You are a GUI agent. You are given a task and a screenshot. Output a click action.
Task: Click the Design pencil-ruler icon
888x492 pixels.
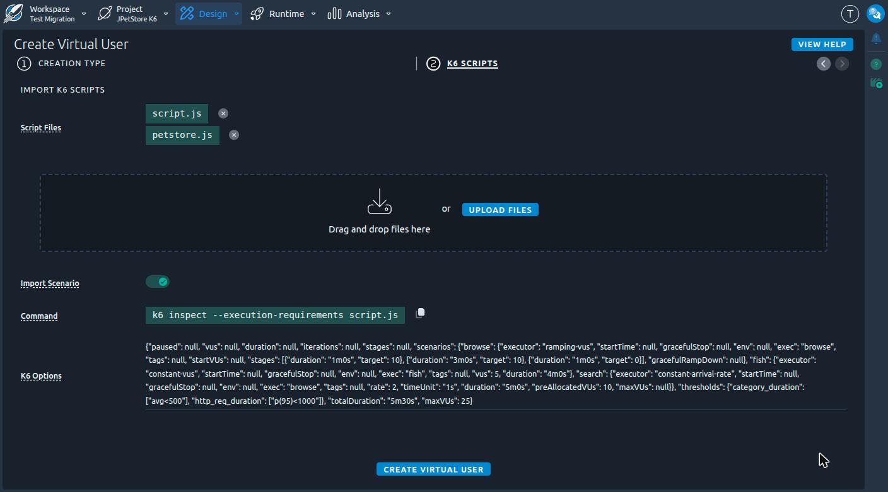pos(187,13)
